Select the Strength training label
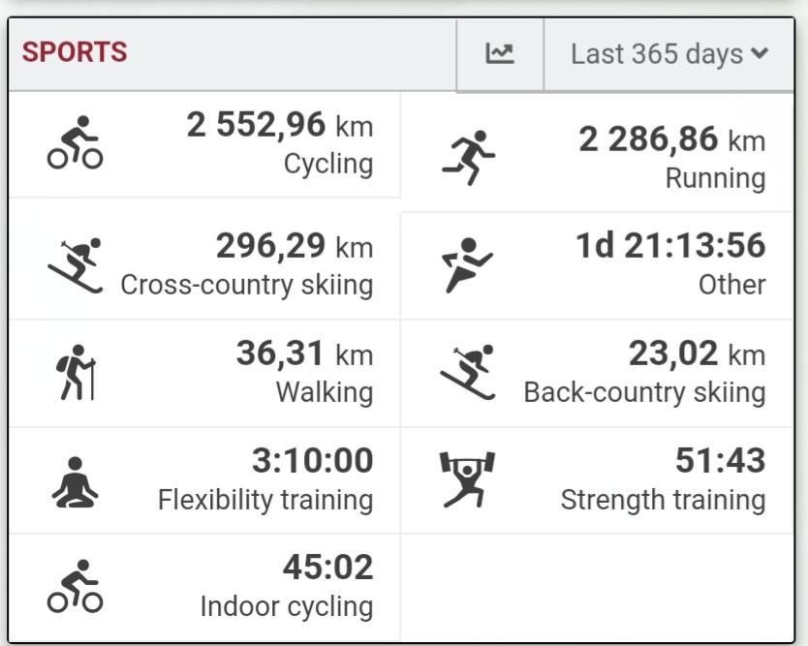808x646 pixels. point(663,500)
